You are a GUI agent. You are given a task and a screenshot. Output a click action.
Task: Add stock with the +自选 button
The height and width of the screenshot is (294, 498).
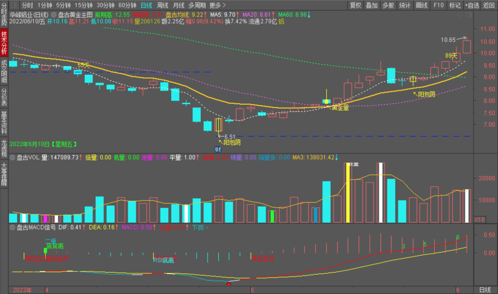pyautogui.click(x=471, y=5)
